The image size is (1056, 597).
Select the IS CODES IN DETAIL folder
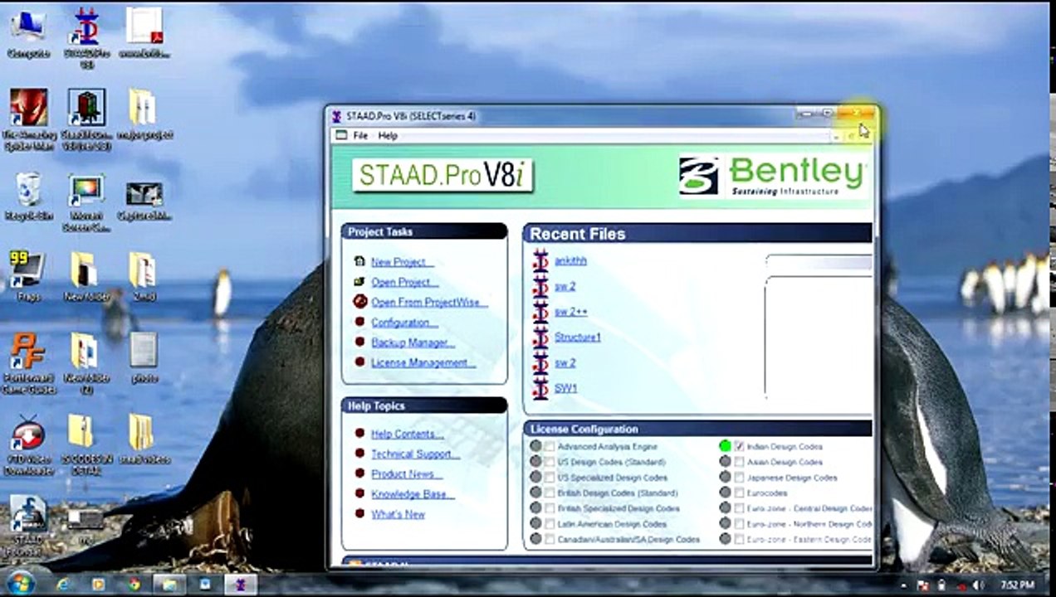(x=86, y=444)
